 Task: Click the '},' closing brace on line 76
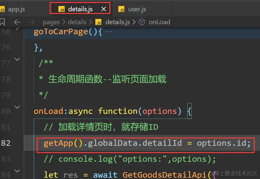click(38, 48)
